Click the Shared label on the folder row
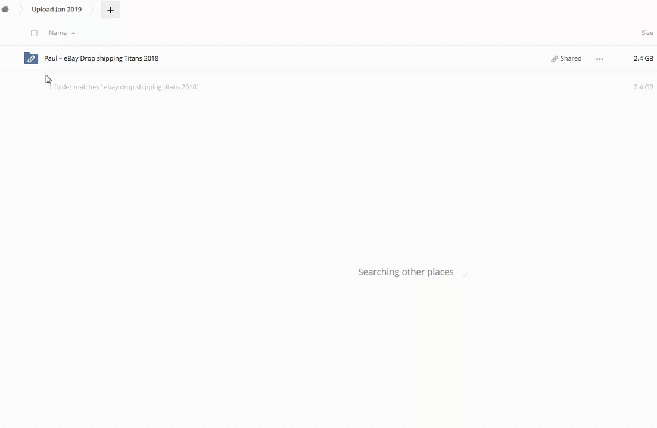This screenshot has height=428, width=657. tap(571, 58)
